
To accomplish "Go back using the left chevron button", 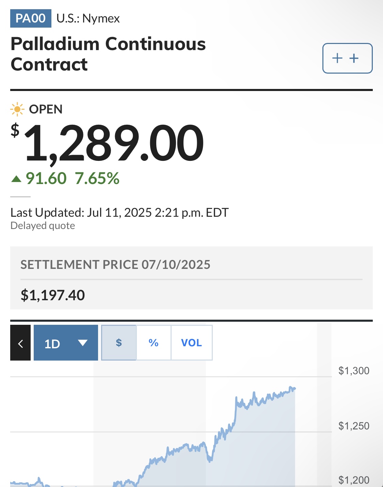I will coord(20,343).
